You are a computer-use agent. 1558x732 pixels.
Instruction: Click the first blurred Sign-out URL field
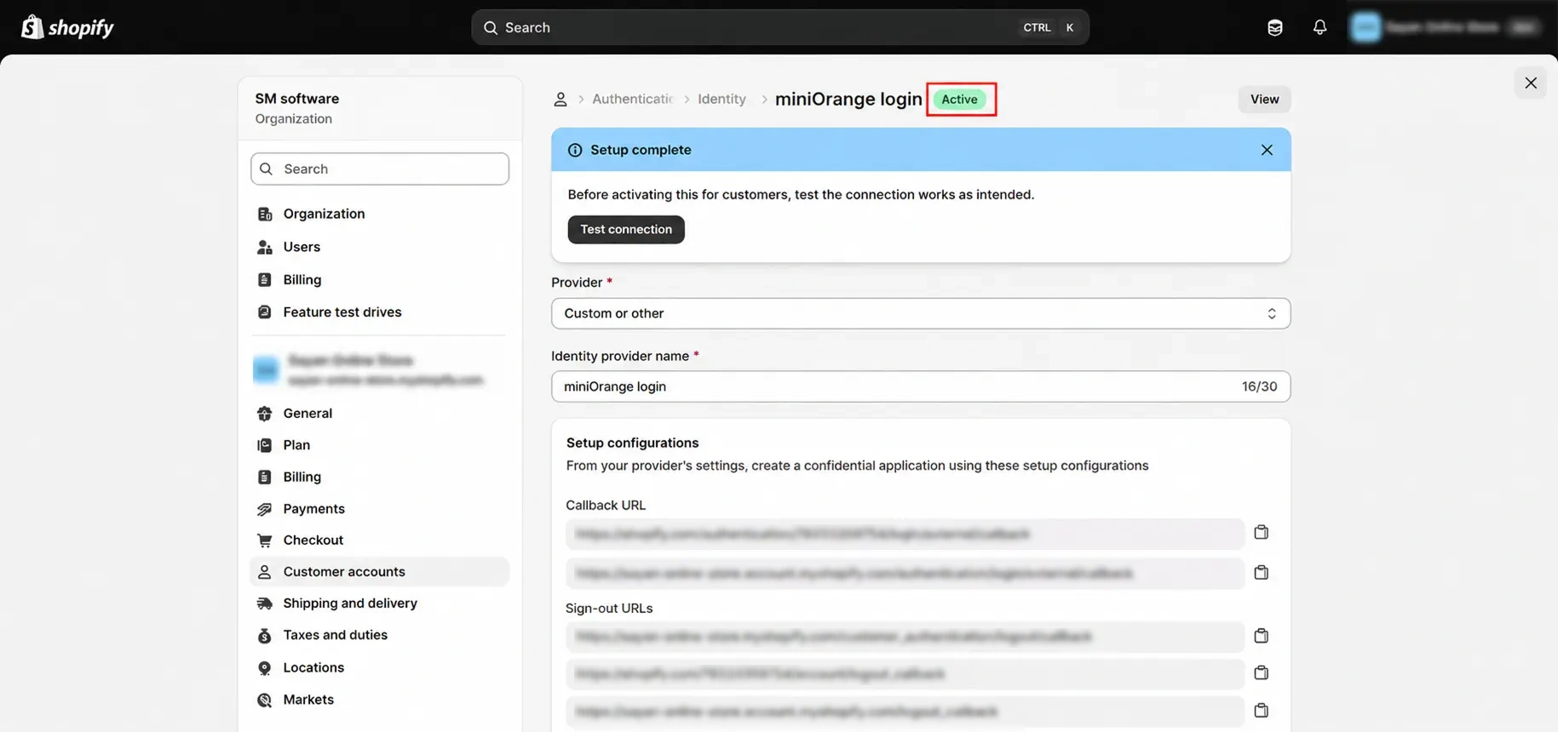click(x=905, y=637)
